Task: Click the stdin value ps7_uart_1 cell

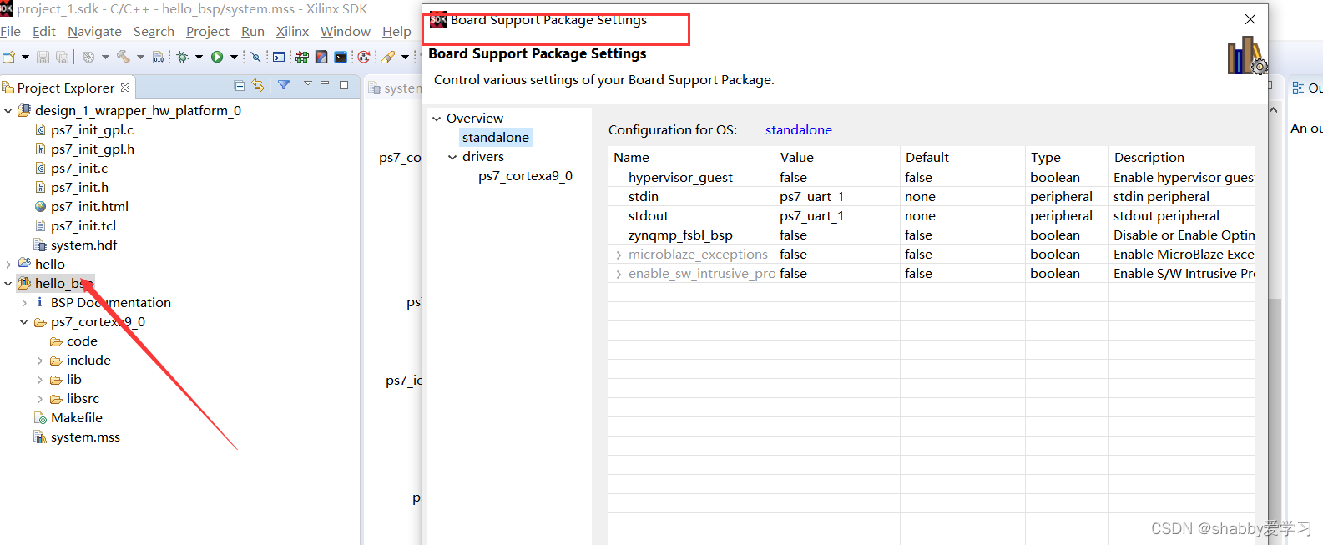Action: pyautogui.click(x=837, y=196)
